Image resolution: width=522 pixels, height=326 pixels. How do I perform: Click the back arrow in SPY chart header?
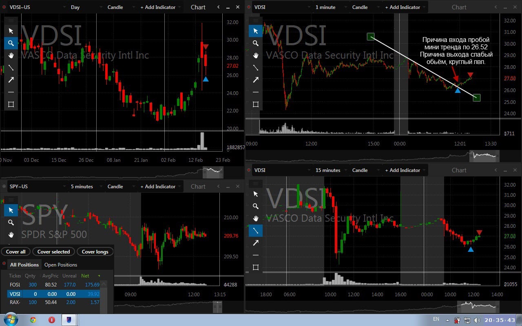coord(218,187)
